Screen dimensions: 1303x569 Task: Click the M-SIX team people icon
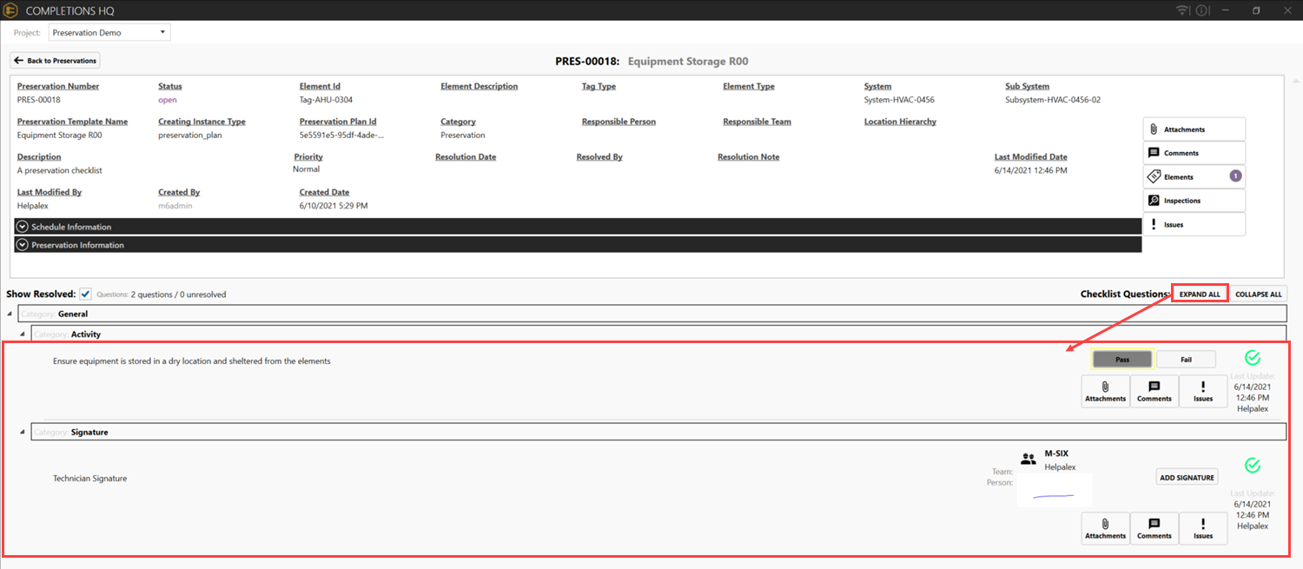point(1029,458)
